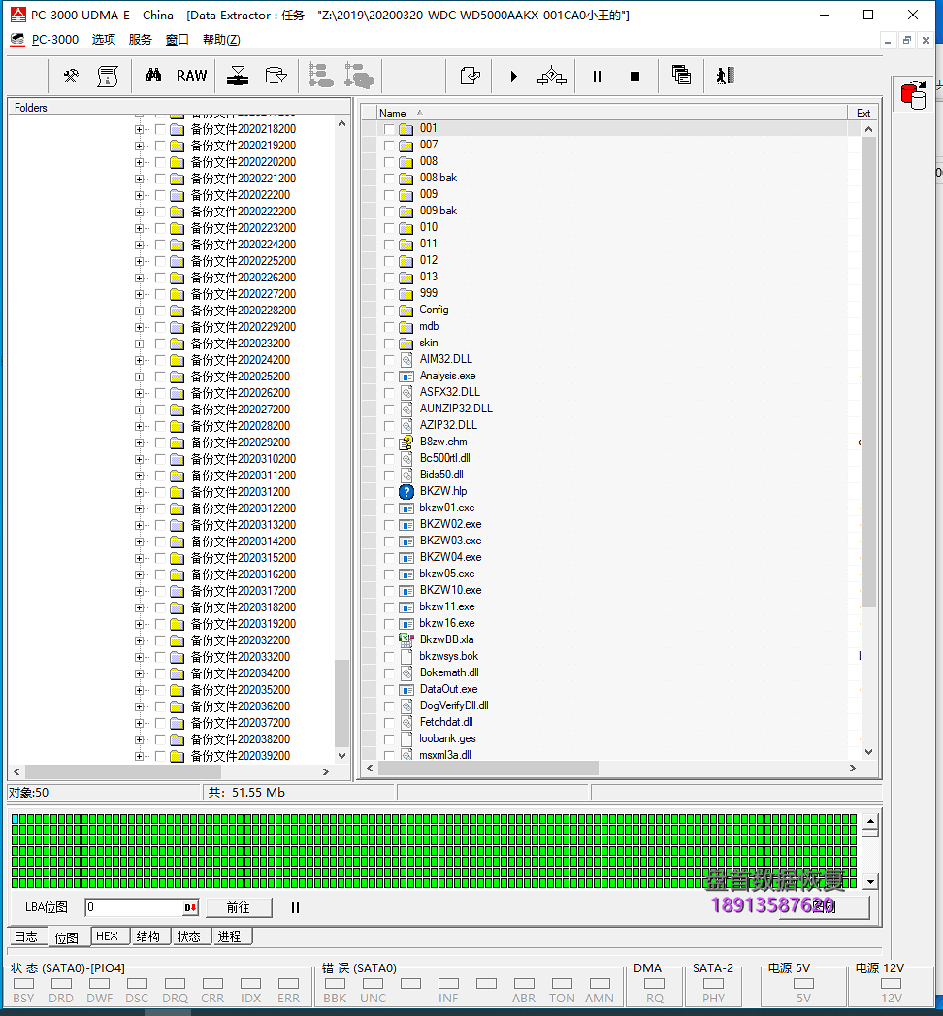Check the box for 备份文件2020218200
The image size is (943, 1016).
(x=160, y=129)
